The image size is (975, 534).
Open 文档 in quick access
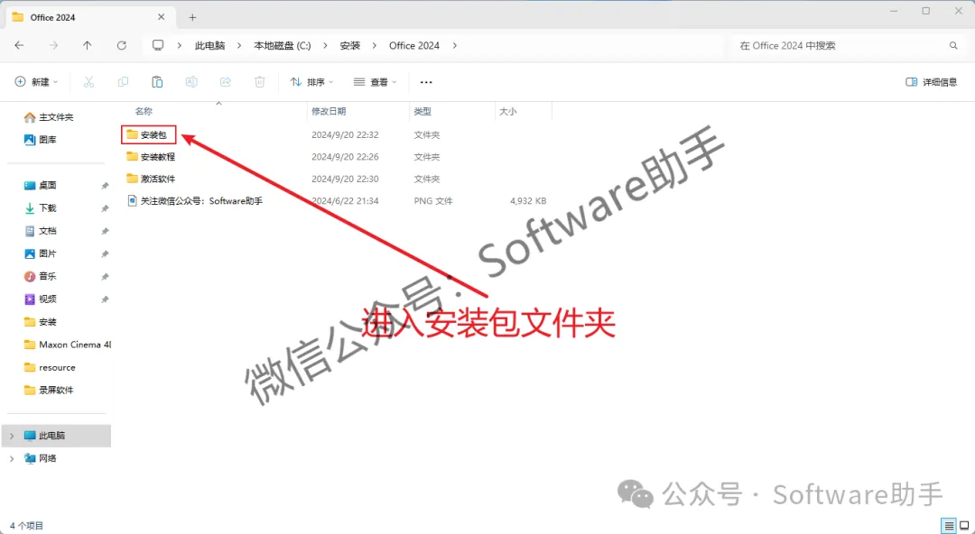41,231
